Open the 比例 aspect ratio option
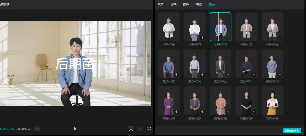The width and height of the screenshot is (306, 136). 140,129
